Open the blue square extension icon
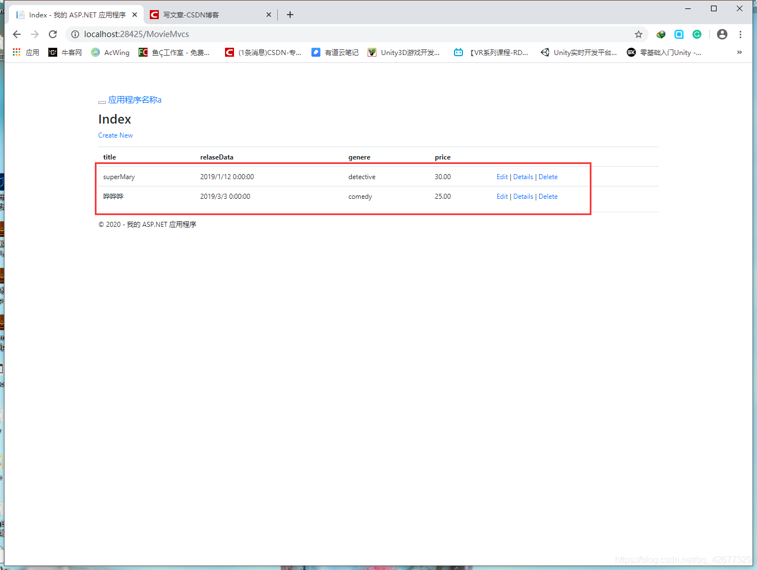Screen dimensions: 757x570 (679, 34)
